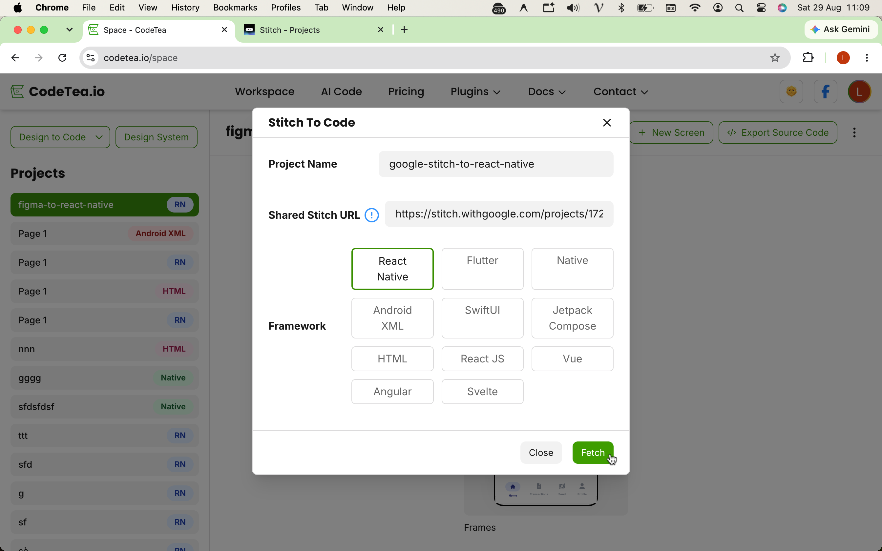Click Export Source Code button
Screen dimensions: 882x551
[x=778, y=133]
